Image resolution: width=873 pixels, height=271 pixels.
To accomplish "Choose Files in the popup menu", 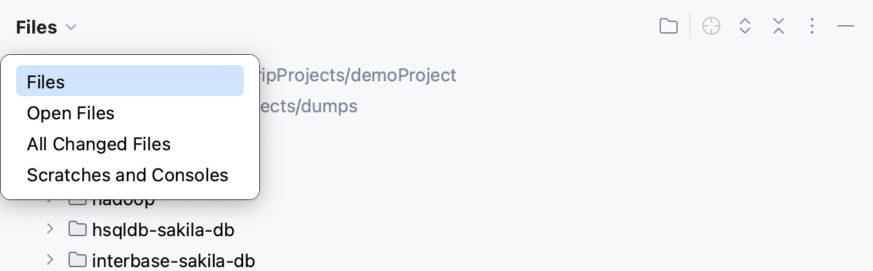I will coord(129,82).
